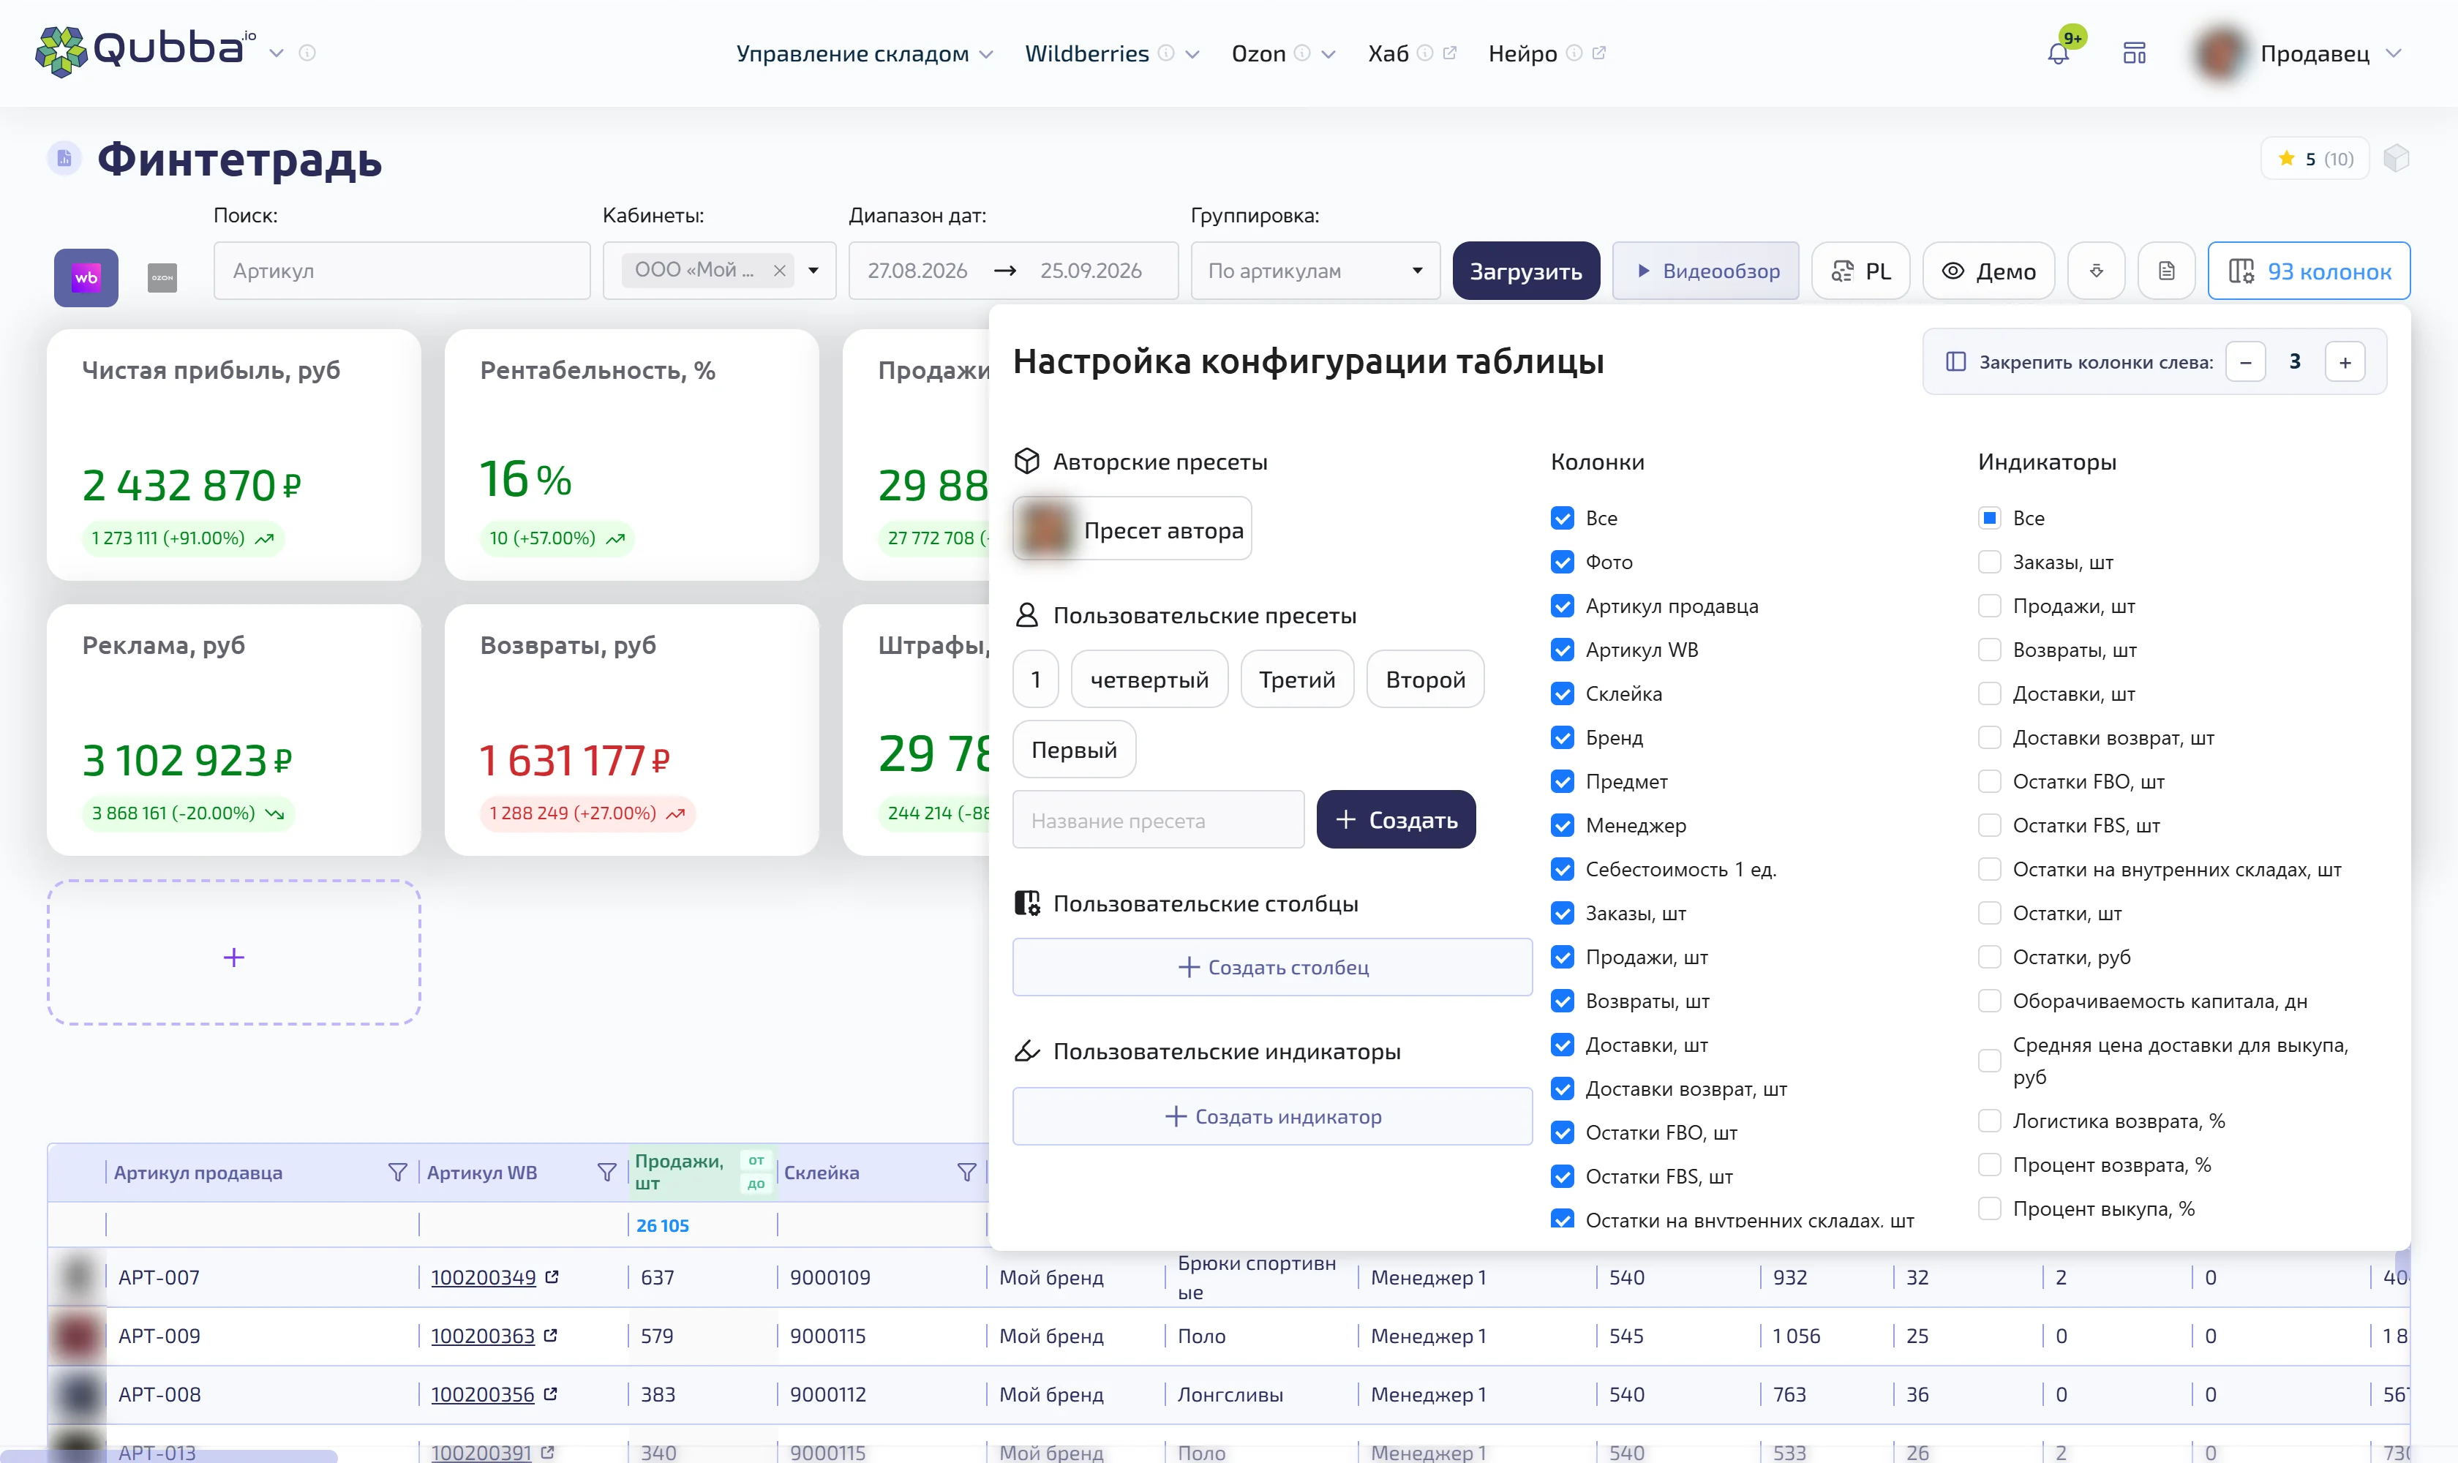Open the external link icon beside Нейро
The image size is (2458, 1463).
(x=1598, y=53)
